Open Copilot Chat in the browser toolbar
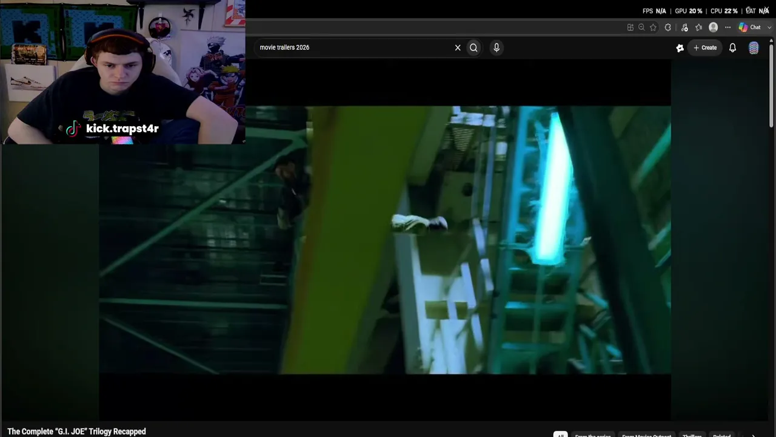This screenshot has height=437, width=776. (x=749, y=27)
